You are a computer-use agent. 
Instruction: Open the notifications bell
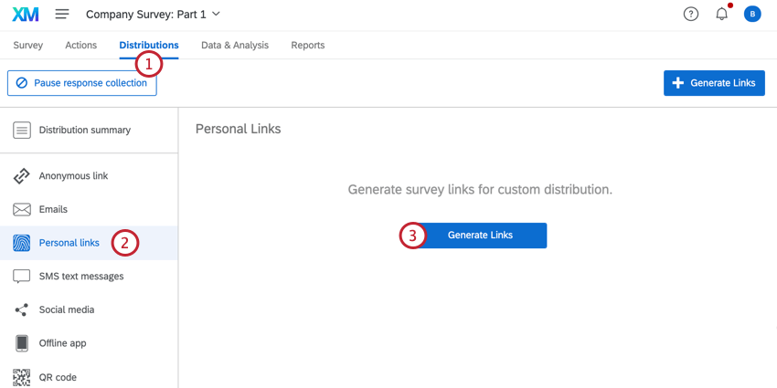(x=721, y=15)
